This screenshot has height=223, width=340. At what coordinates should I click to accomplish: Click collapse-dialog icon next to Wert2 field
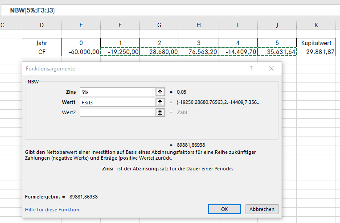(160, 112)
